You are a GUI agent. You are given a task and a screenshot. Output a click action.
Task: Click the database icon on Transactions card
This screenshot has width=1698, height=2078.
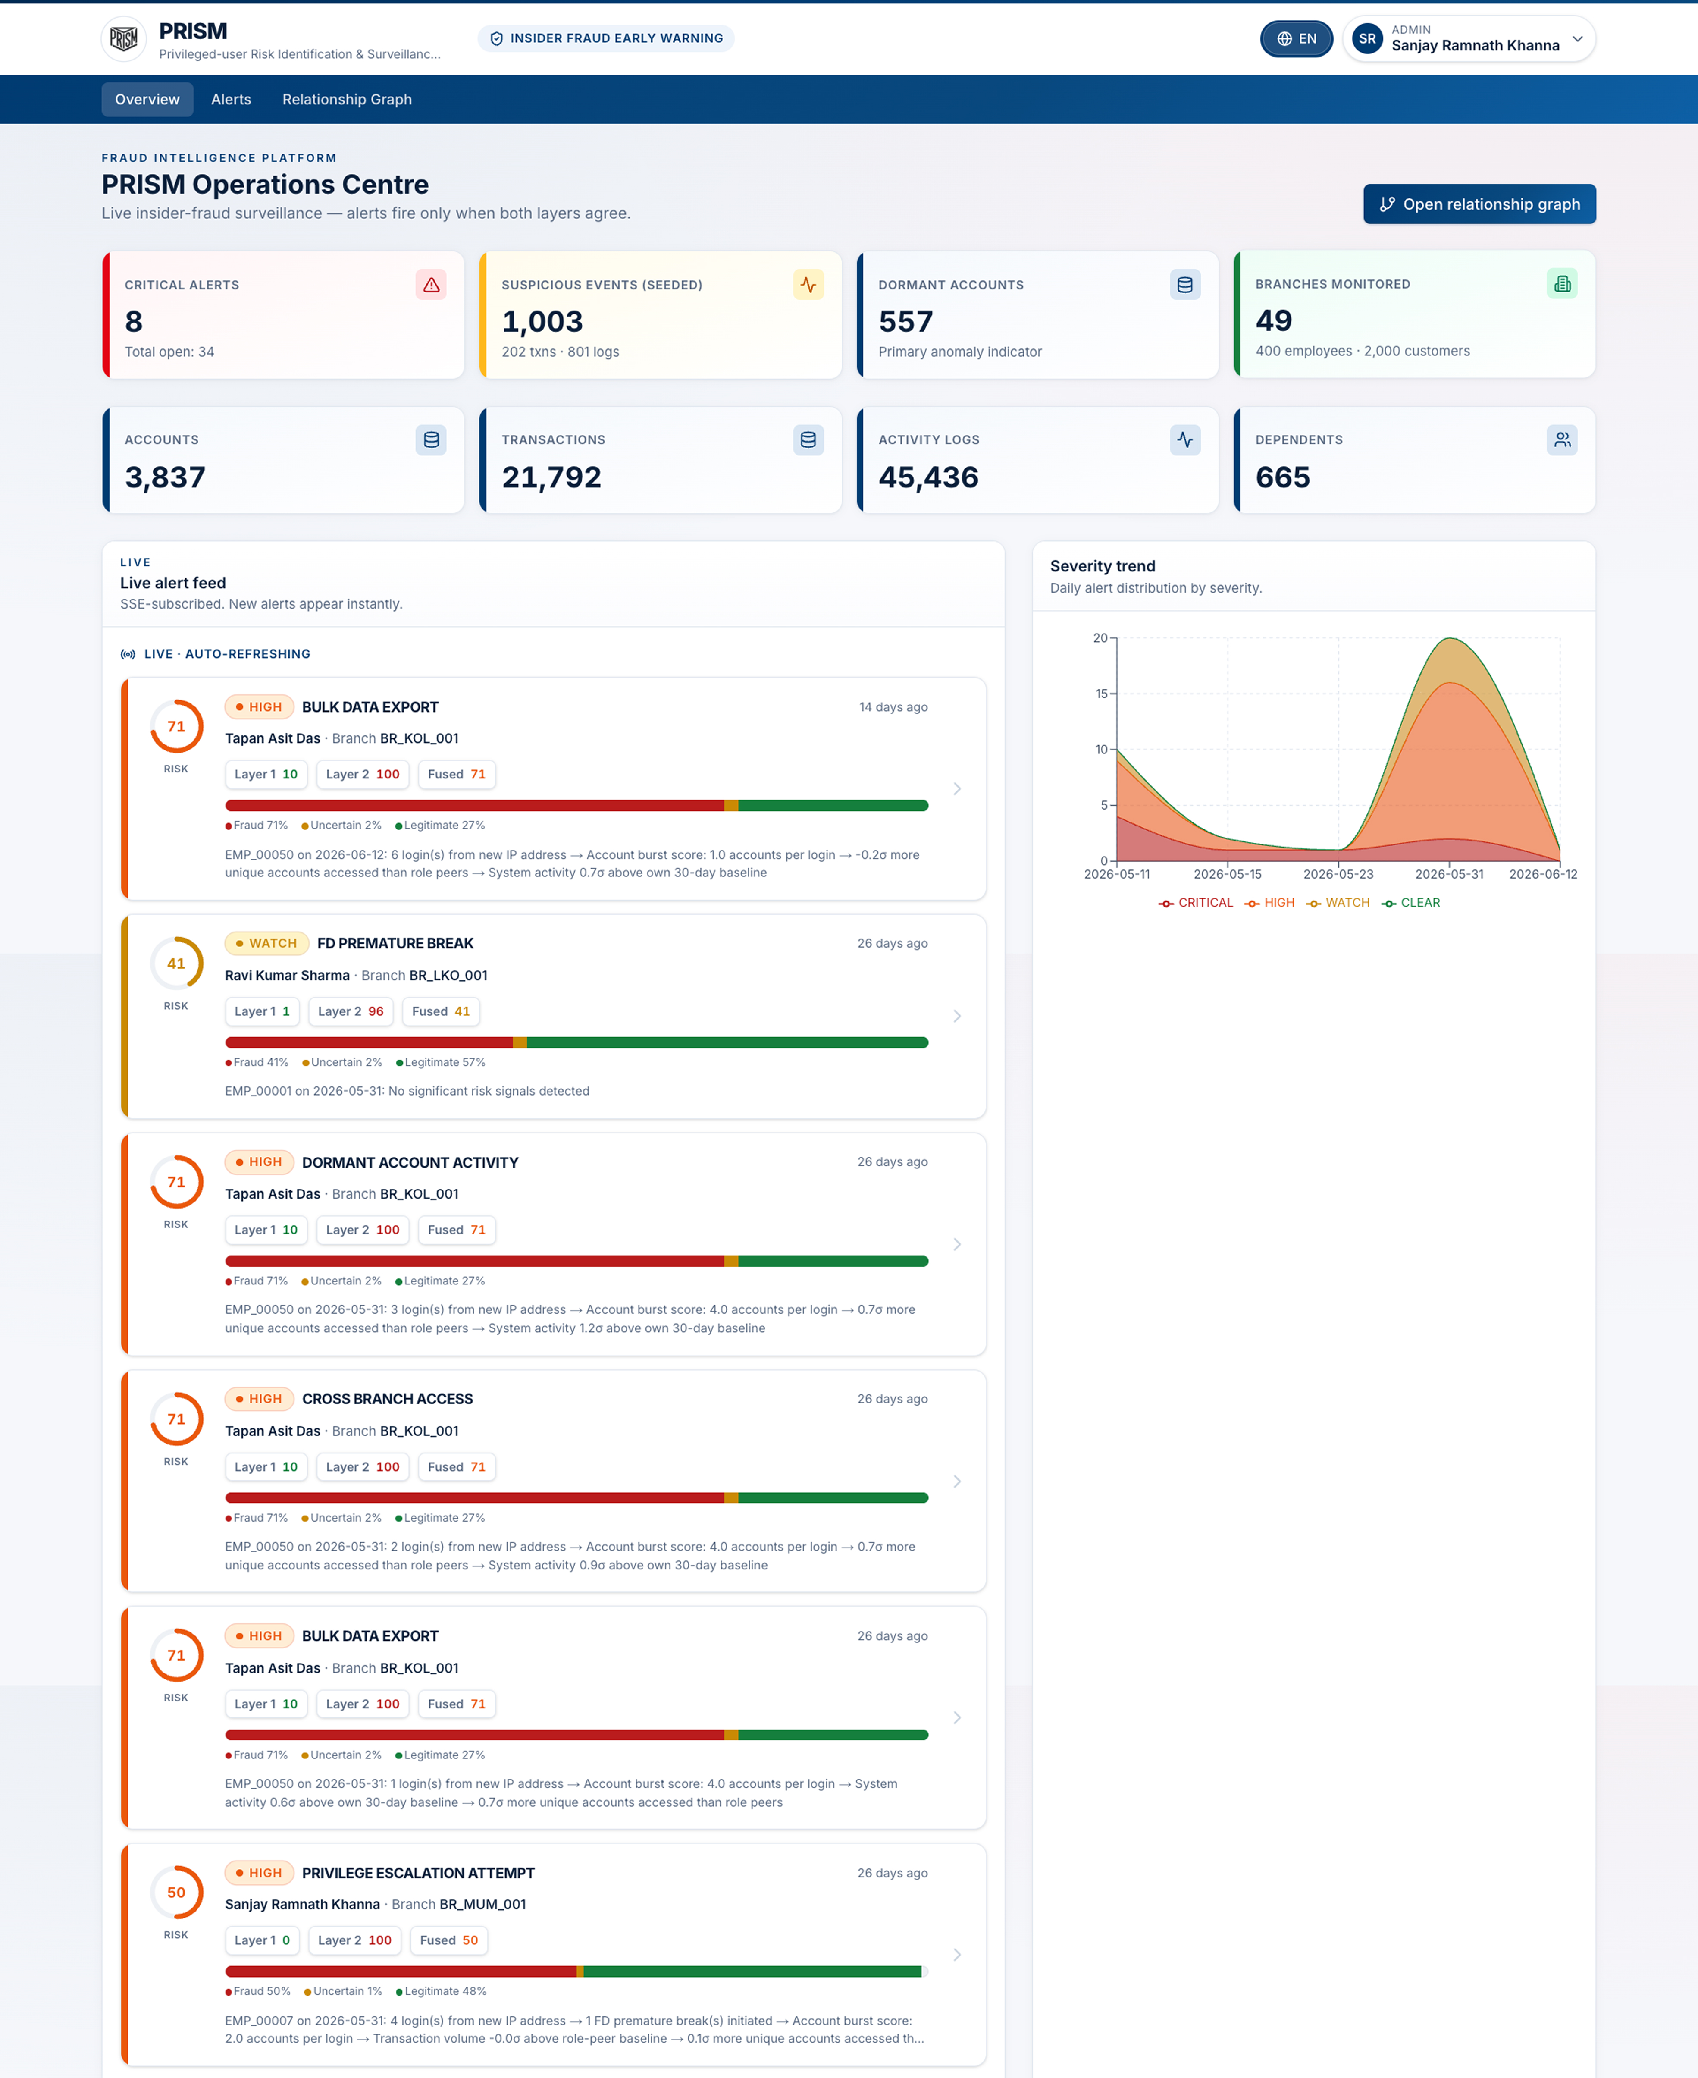(x=808, y=440)
